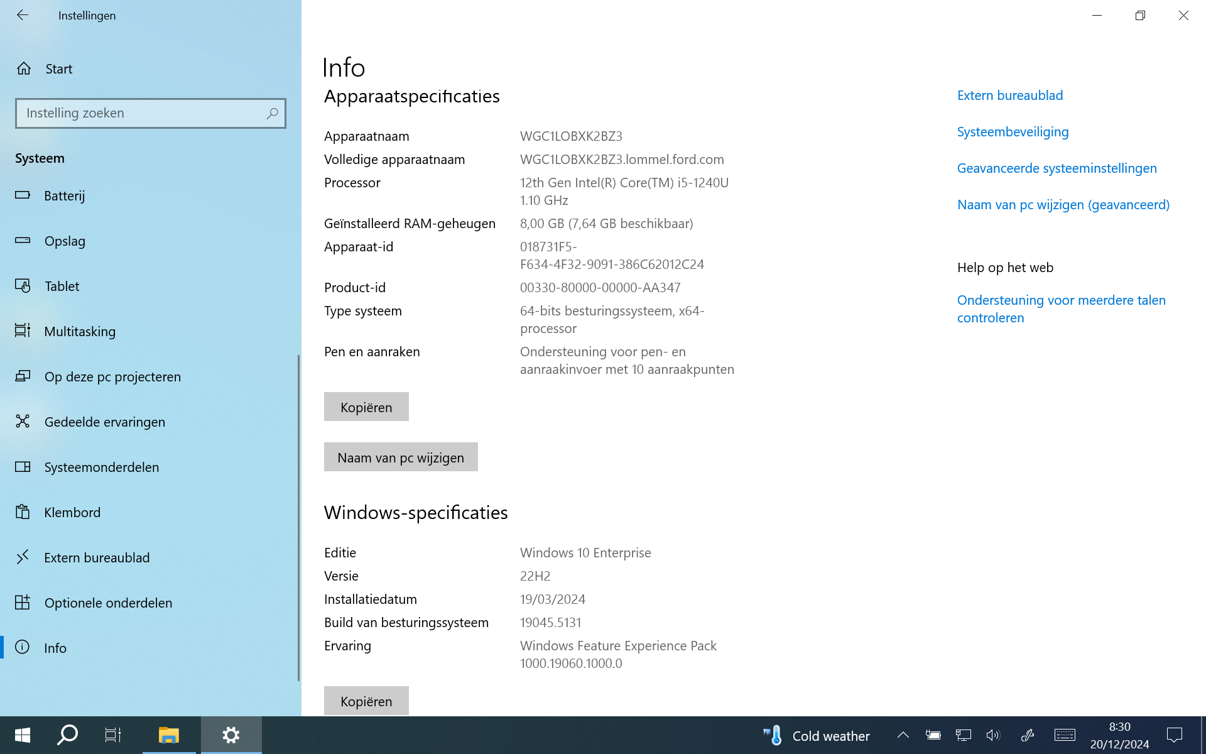Click the Help op het web heading
The height and width of the screenshot is (754, 1206).
[x=1005, y=268]
